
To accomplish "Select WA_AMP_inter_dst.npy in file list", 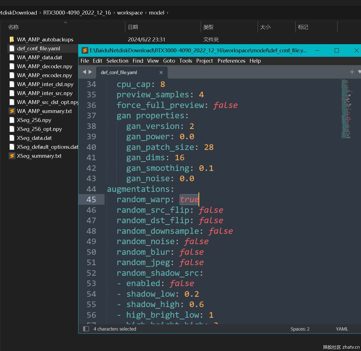I will 45,84.
